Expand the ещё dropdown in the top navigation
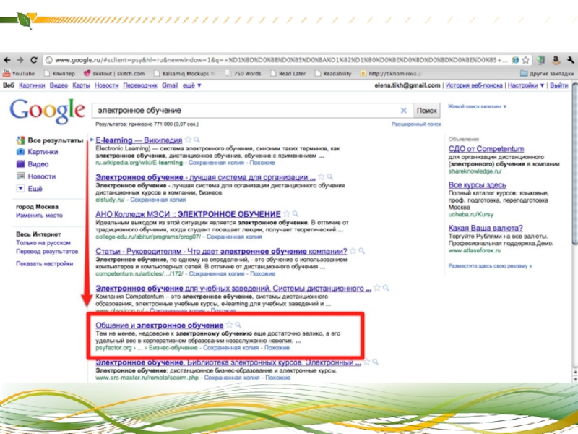The image size is (578, 434). [191, 85]
